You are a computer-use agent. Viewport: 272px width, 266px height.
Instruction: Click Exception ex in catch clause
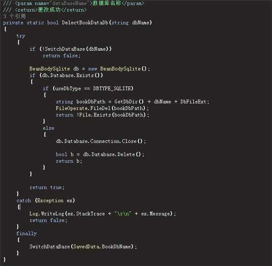55,201
